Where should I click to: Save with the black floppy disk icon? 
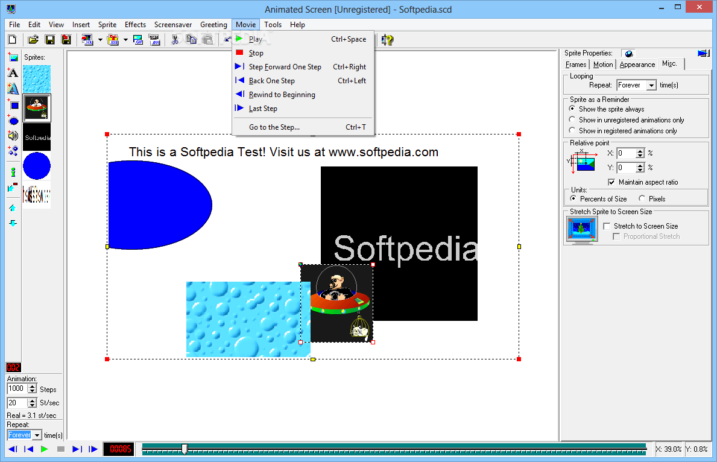(50, 40)
